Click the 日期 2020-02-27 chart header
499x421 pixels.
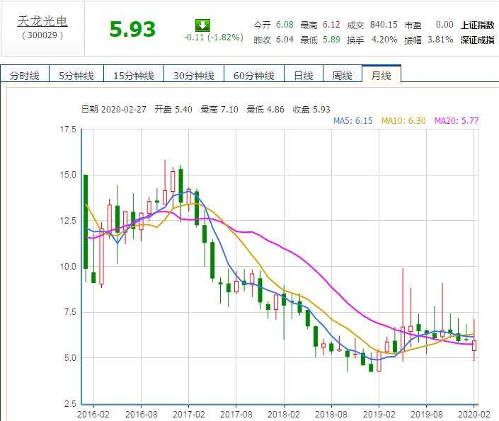114,110
